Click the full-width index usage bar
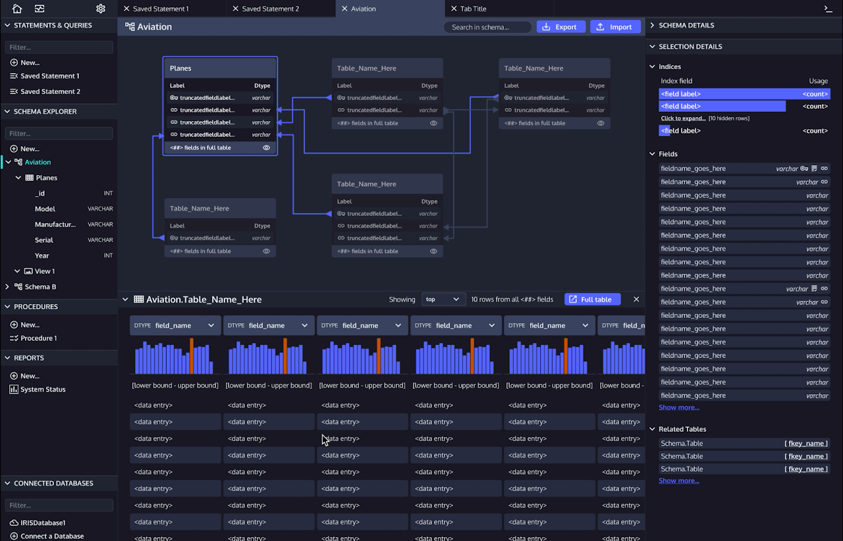 [745, 94]
